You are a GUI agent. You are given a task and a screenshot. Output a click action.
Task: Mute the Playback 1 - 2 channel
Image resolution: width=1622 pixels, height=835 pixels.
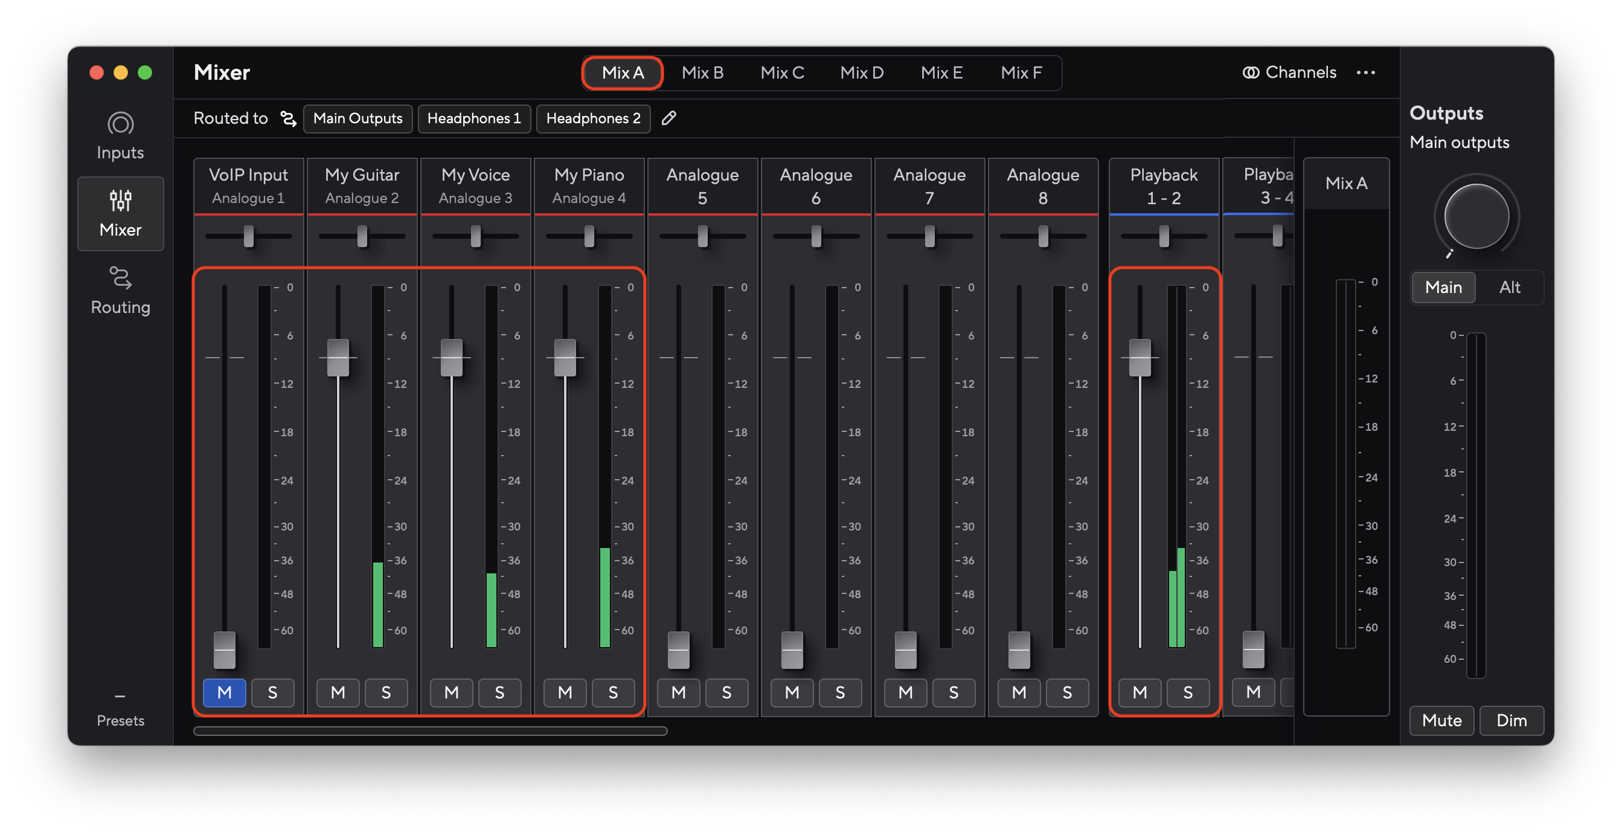pos(1140,692)
